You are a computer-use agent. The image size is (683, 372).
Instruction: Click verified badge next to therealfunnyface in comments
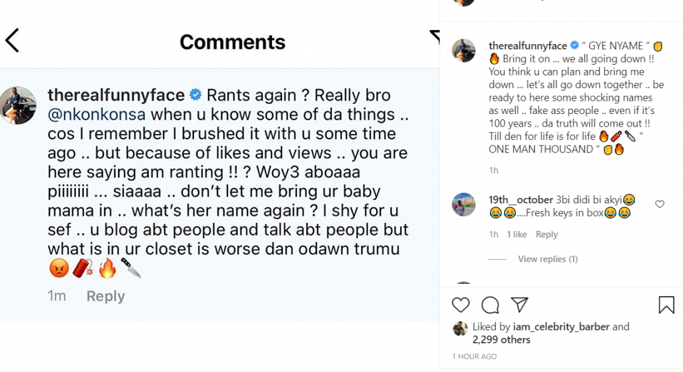coord(195,94)
